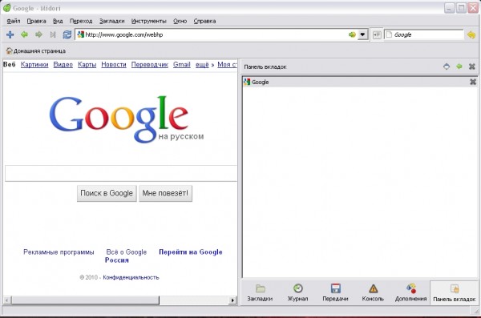
Task: Click the Google favicon in address bar
Action: [81, 34]
